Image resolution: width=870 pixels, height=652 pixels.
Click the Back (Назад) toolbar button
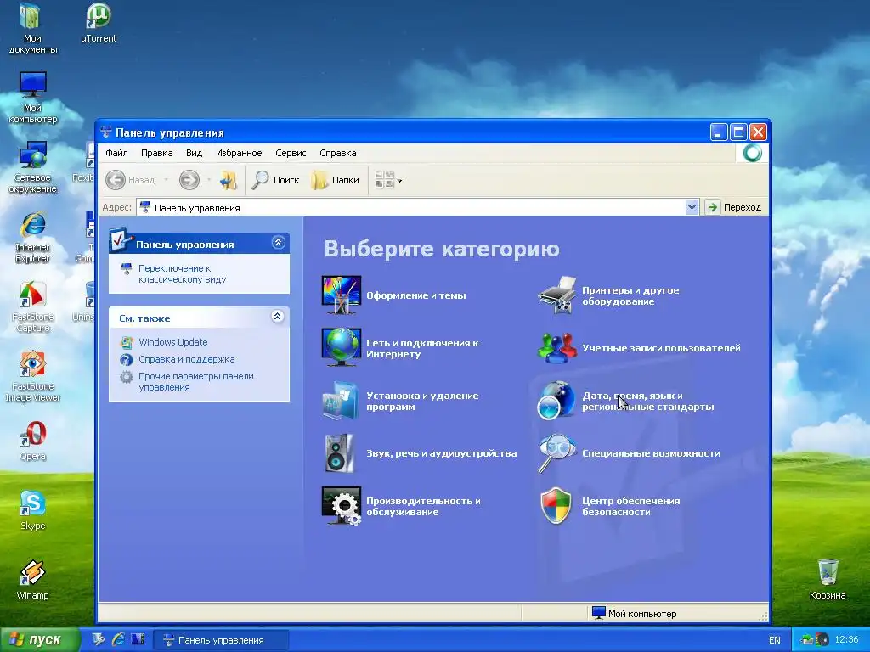tap(130, 180)
